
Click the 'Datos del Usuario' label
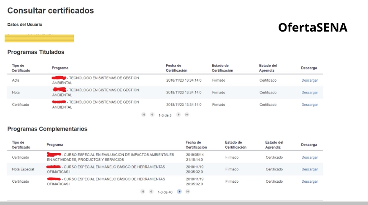coord(24,24)
